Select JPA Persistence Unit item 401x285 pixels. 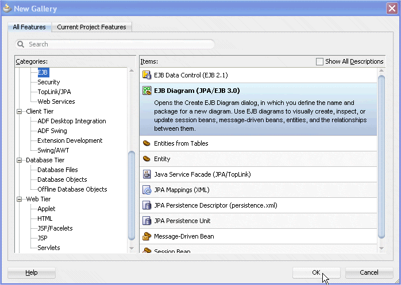259,221
